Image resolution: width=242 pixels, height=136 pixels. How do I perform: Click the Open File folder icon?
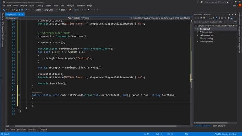point(17,10)
